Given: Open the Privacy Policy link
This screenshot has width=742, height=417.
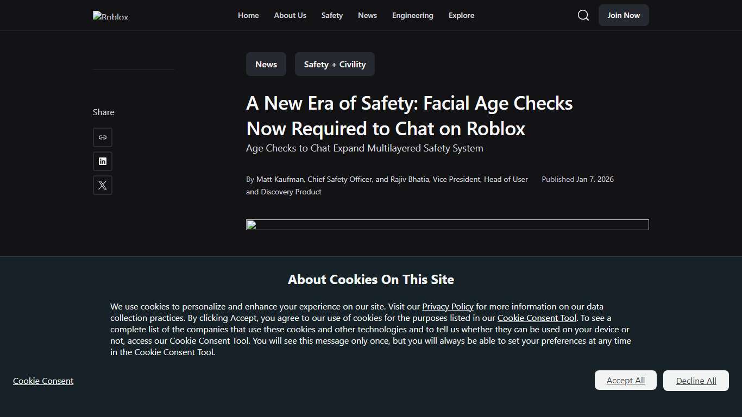Looking at the screenshot, I should click(x=448, y=306).
